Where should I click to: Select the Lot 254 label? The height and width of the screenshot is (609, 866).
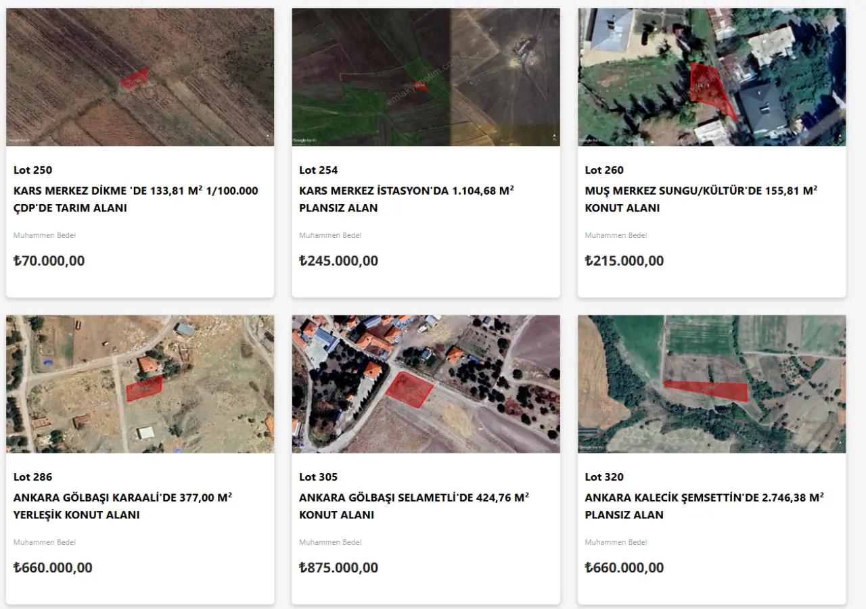click(318, 170)
